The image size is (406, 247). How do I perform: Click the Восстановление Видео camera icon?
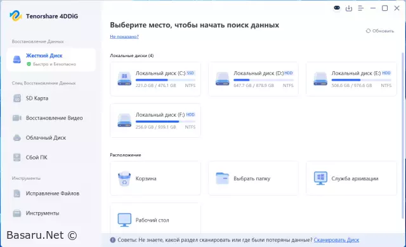point(17,118)
